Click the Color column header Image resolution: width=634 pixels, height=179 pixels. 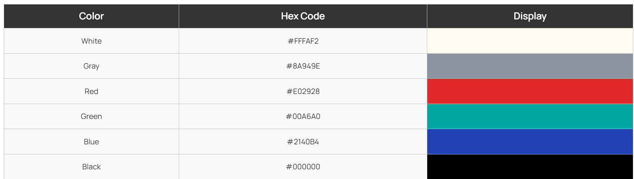click(x=91, y=16)
